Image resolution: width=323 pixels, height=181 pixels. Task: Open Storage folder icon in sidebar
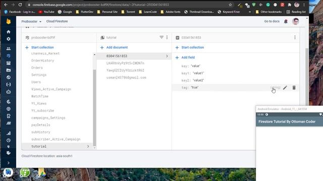[9, 70]
